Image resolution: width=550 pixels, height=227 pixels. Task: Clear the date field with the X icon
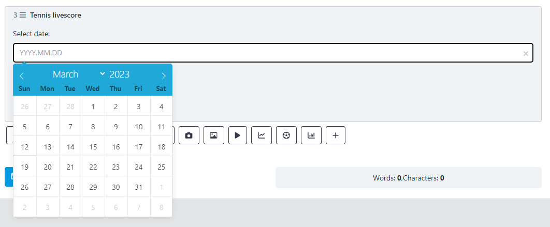[x=526, y=54]
